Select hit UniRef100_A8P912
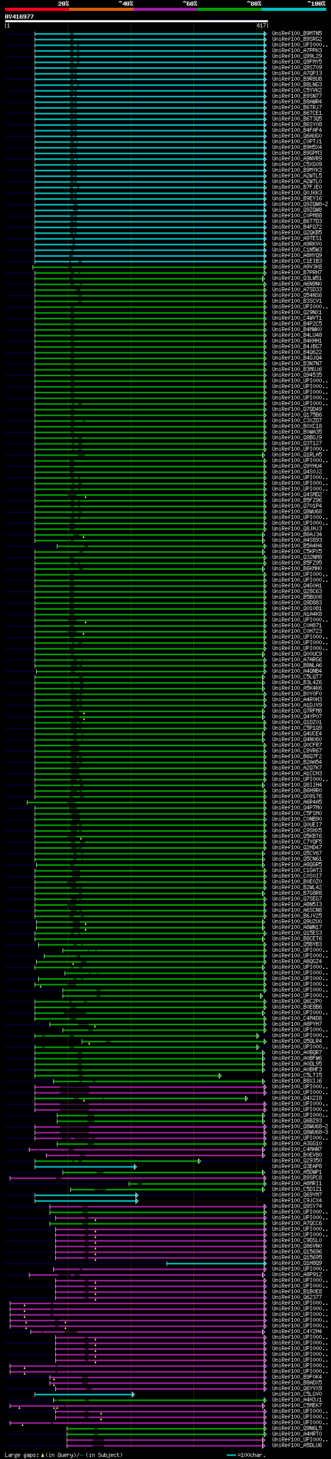Screen dimensions: 331x1459 (x=297, y=1275)
